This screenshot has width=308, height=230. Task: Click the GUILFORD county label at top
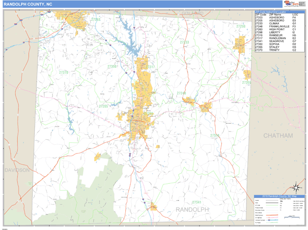tap(191, 13)
